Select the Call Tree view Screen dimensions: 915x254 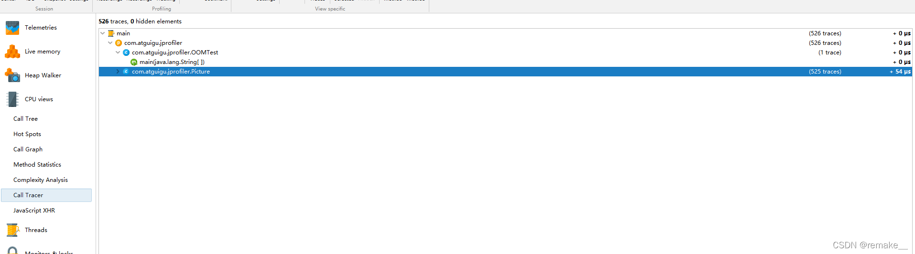pos(25,119)
